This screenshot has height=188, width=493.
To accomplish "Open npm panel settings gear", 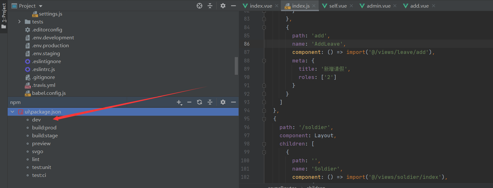I will [x=223, y=102].
